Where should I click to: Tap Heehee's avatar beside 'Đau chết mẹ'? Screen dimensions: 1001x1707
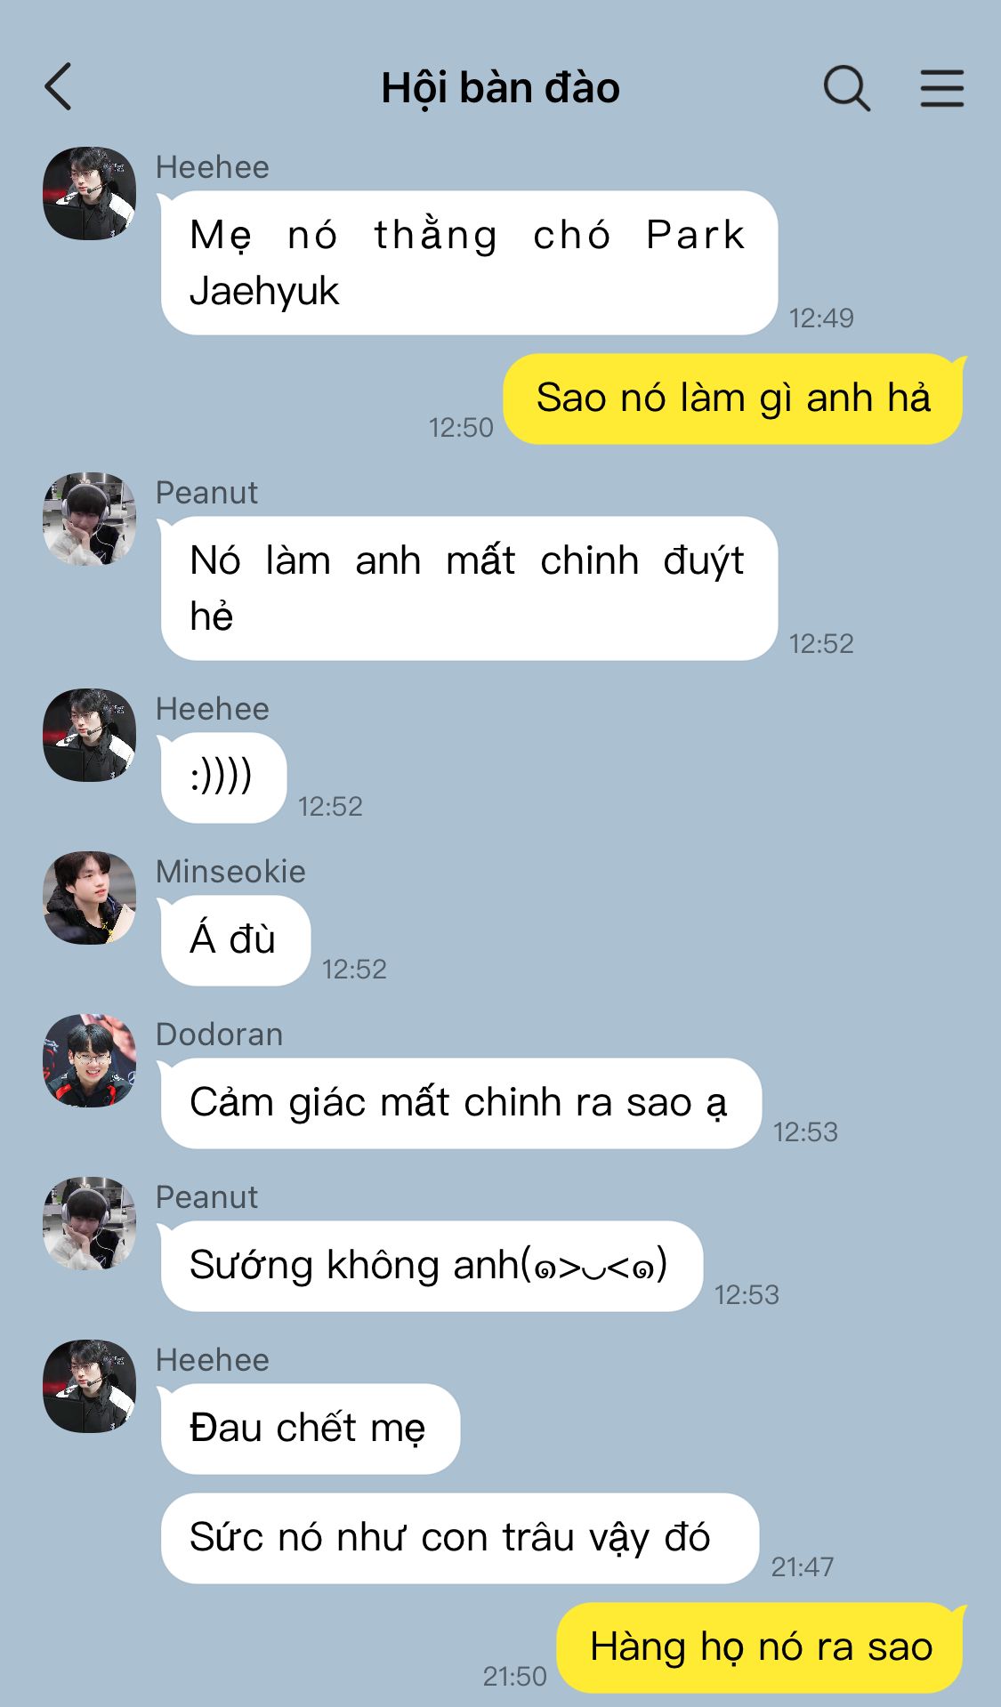[x=90, y=1386]
